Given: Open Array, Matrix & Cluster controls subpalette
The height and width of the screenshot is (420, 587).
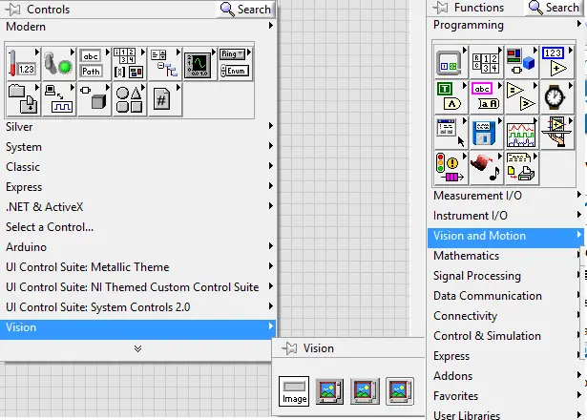Looking at the screenshot, I should 129,63.
